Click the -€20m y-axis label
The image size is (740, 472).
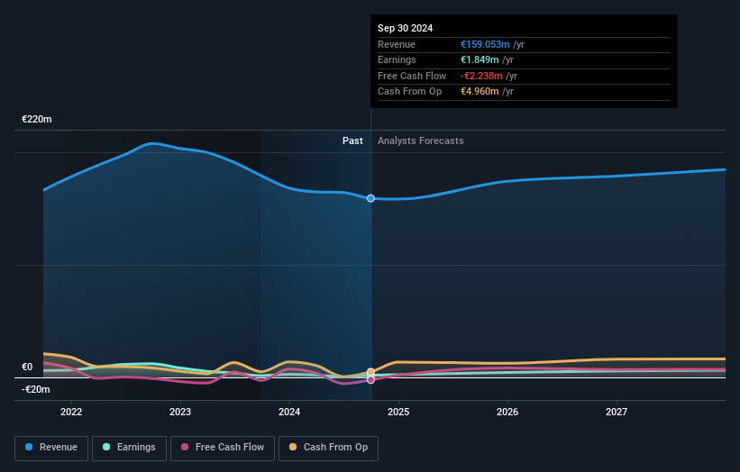36,389
